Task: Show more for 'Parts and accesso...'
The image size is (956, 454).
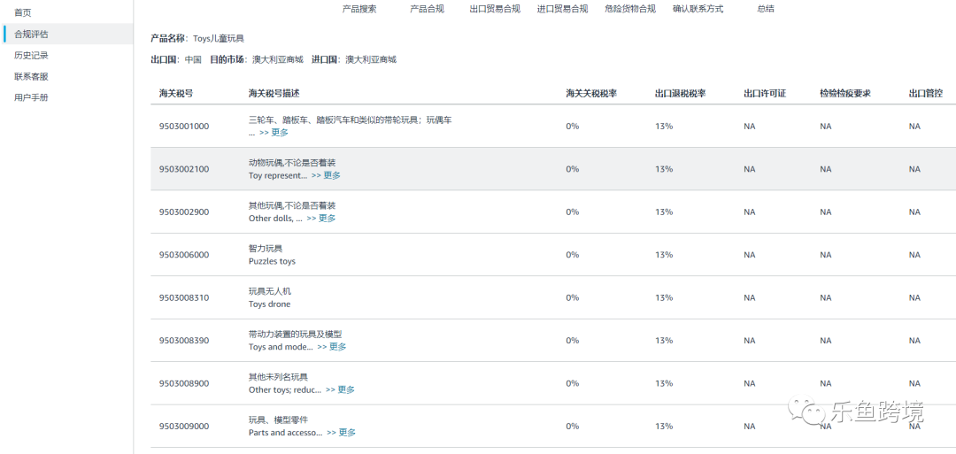Action: pos(341,433)
